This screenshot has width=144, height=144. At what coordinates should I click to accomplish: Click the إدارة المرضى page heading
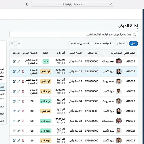click(x=127, y=26)
